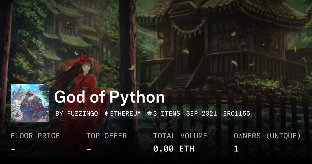
Task: Open creator profile BY FUZZINGQ
Action: point(77,113)
